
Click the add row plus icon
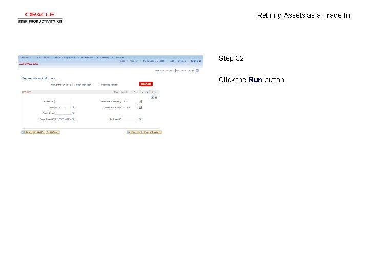coord(152,98)
